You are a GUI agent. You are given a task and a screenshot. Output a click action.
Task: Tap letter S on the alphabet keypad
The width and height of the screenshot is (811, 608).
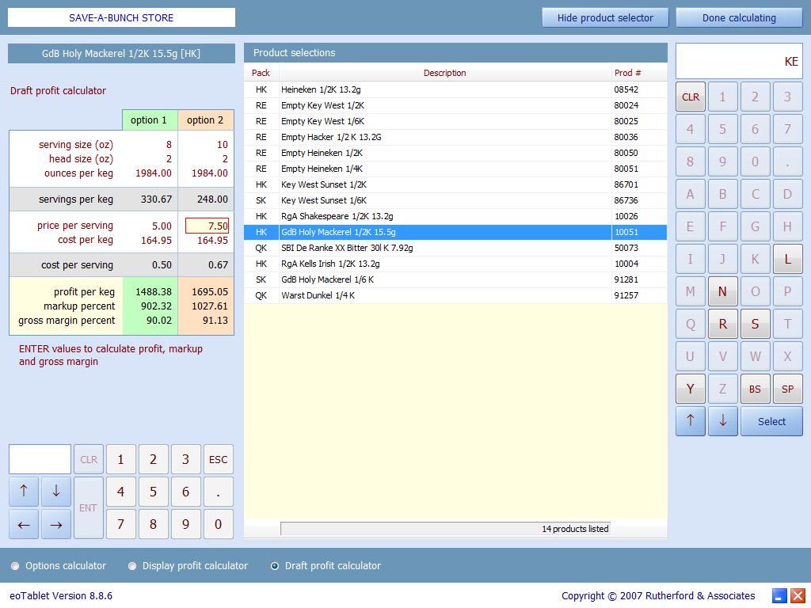pos(755,324)
